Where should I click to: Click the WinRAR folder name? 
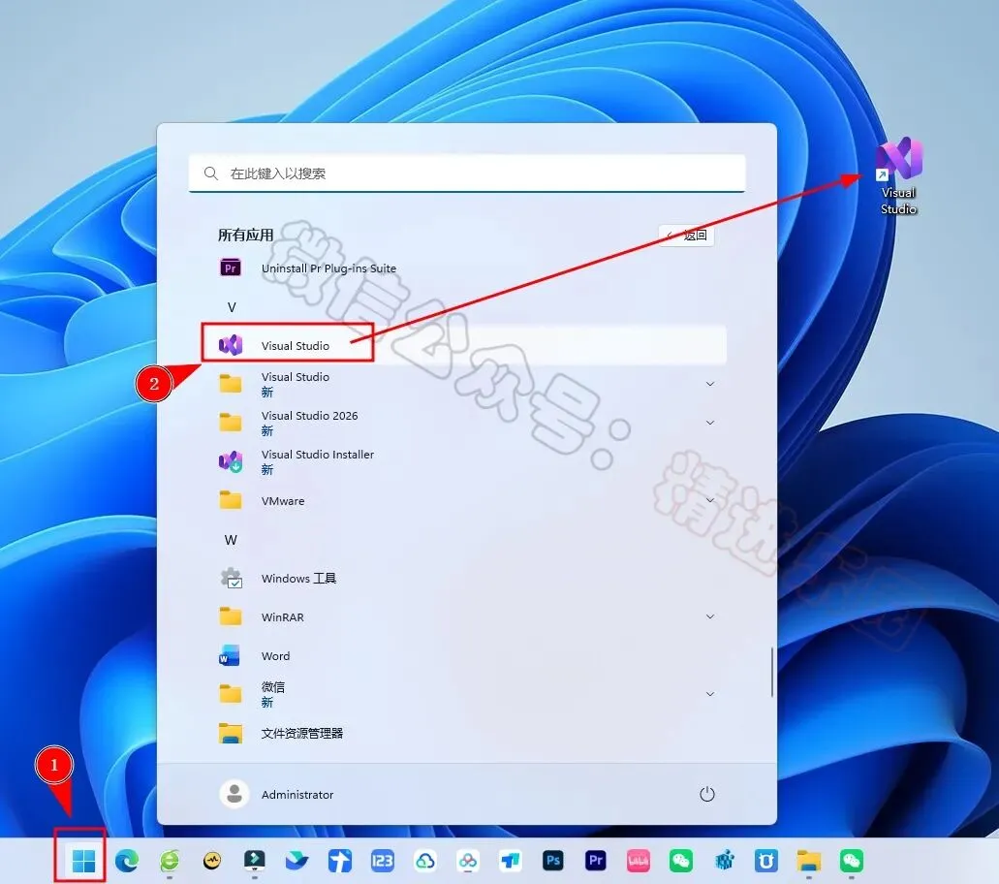[x=282, y=616]
